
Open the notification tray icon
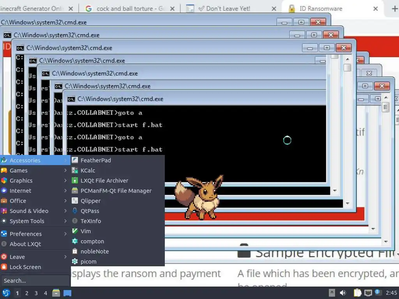point(378,292)
